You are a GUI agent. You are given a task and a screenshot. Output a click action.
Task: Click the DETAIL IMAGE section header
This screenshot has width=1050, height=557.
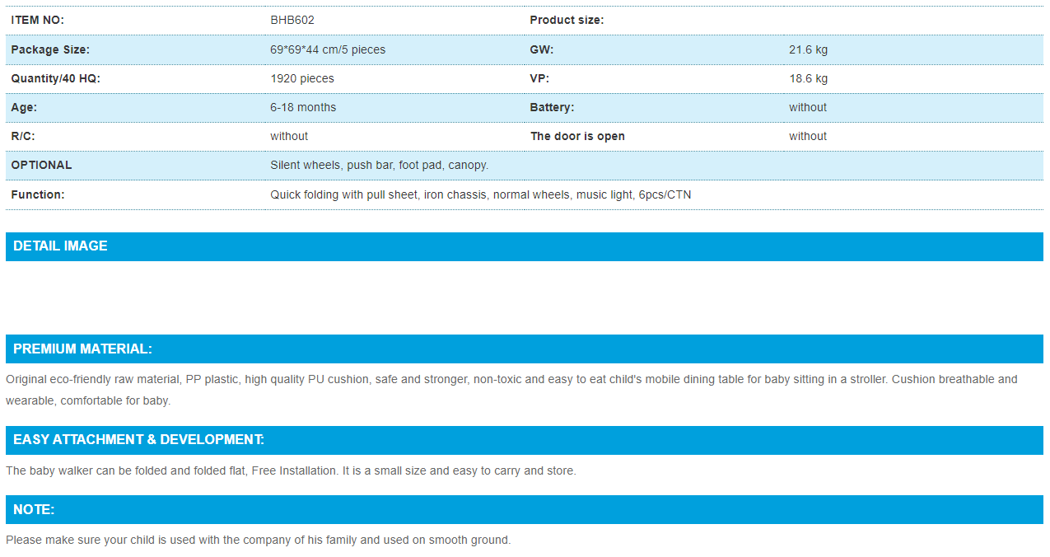(60, 246)
